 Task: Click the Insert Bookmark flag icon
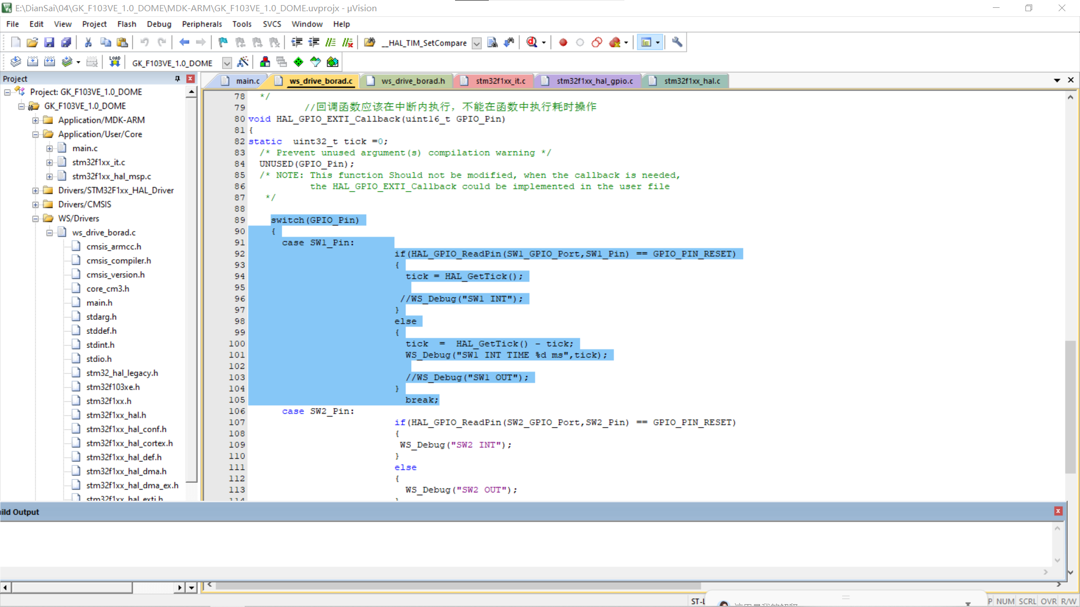[x=223, y=42]
